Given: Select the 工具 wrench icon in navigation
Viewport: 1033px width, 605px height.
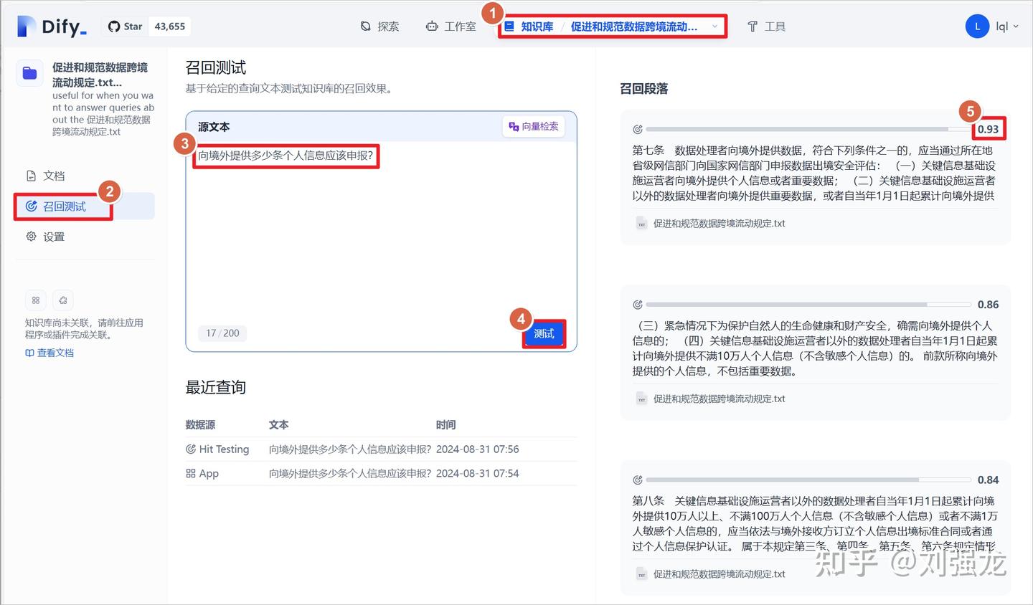Looking at the screenshot, I should coord(752,26).
